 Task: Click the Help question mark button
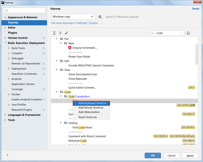point(7,155)
